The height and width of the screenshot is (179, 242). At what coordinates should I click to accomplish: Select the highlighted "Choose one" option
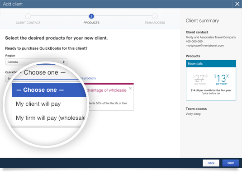(x=49, y=90)
